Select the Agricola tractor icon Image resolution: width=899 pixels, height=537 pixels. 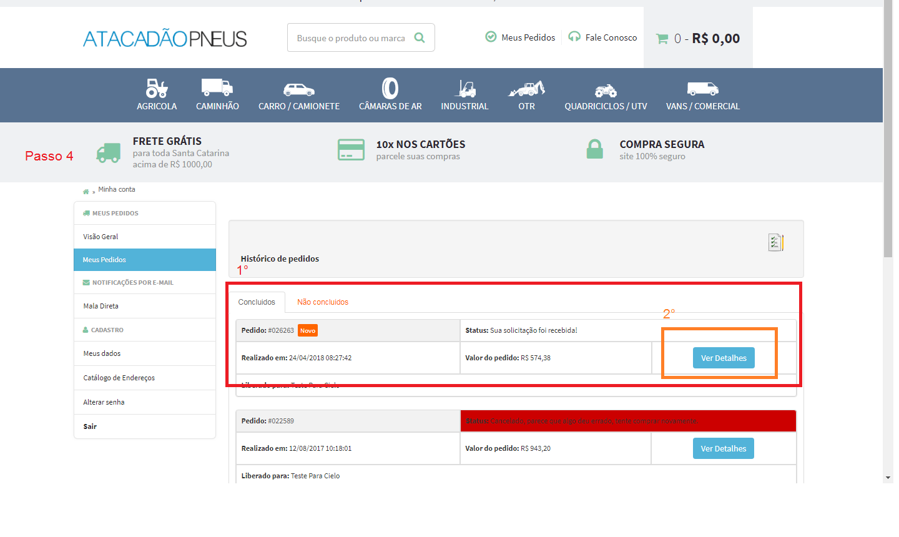click(157, 88)
